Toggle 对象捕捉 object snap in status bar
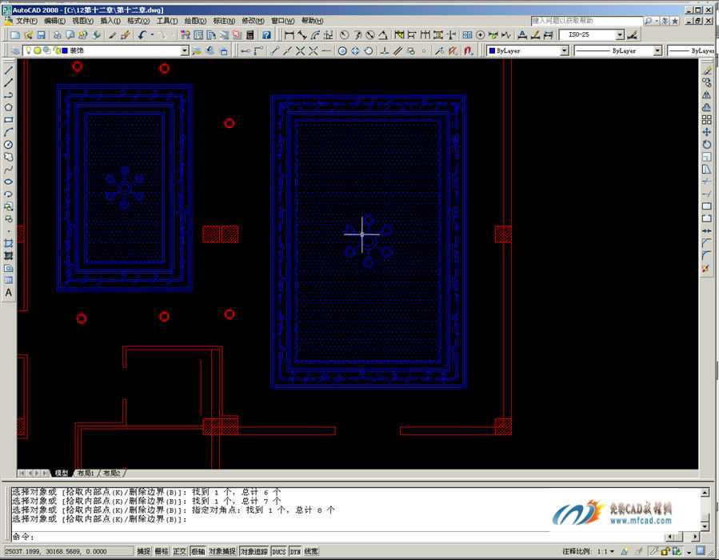This screenshot has height=560, width=719. [222, 551]
